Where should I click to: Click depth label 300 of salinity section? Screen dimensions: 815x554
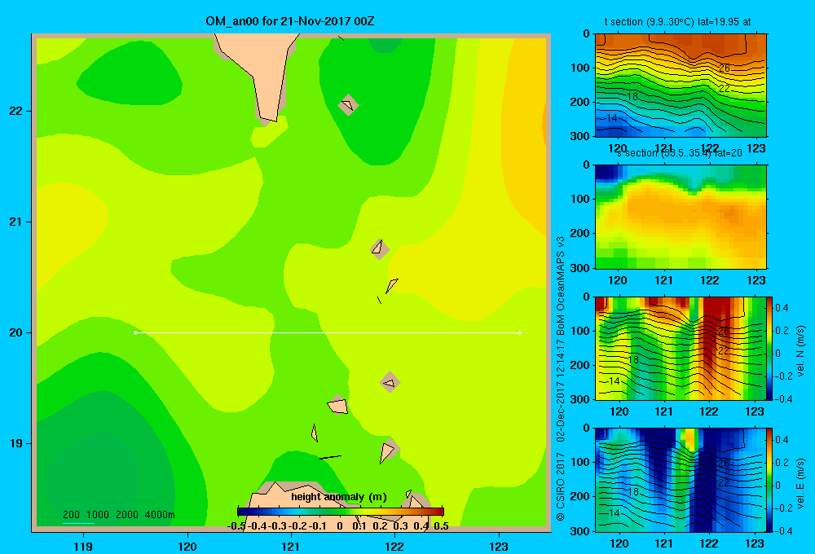[x=580, y=268]
